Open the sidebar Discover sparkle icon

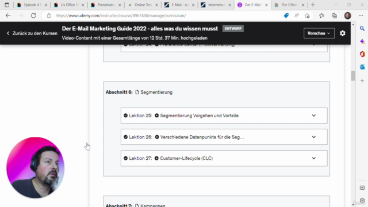click(362, 41)
